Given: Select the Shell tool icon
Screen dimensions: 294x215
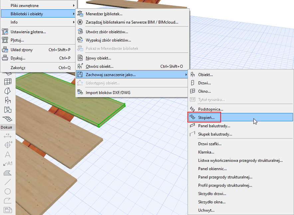Looking at the screenshot, I should pyautogui.click(x=8, y=91).
